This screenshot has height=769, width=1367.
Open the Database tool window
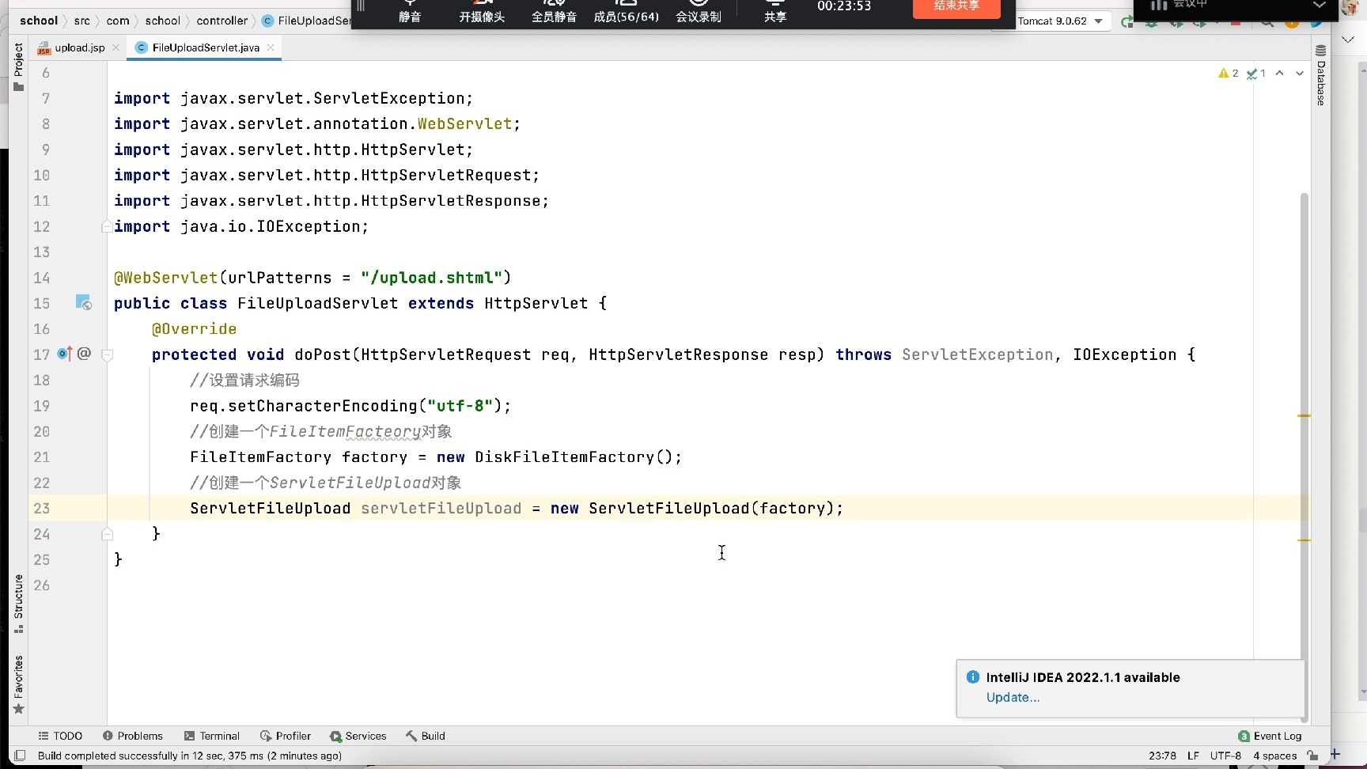(1320, 75)
